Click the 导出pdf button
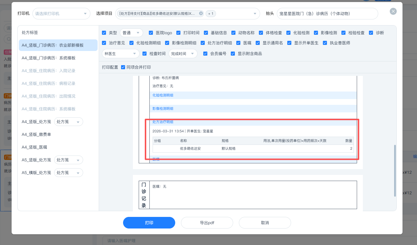Viewport: 417px width, 245px height. pyautogui.click(x=207, y=223)
